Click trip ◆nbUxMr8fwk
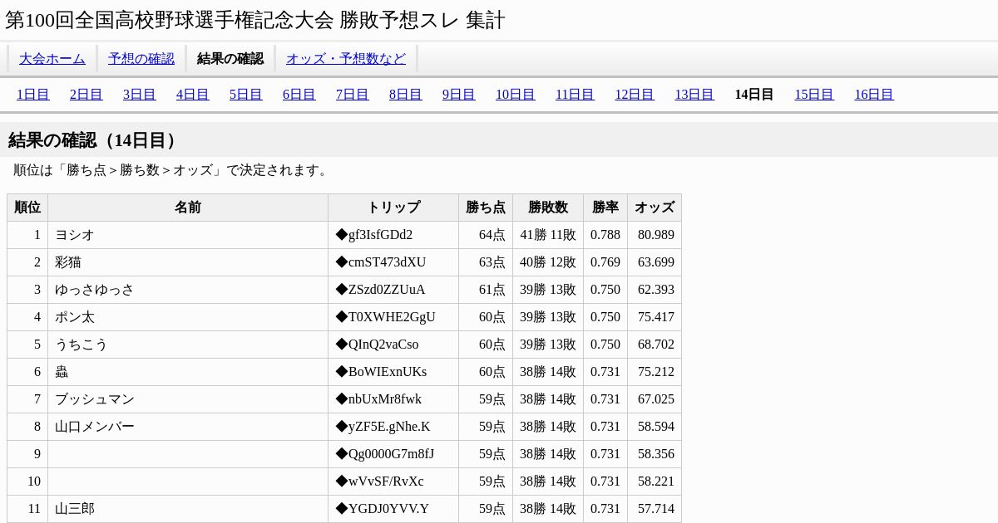This screenshot has height=523, width=998. [x=378, y=399]
